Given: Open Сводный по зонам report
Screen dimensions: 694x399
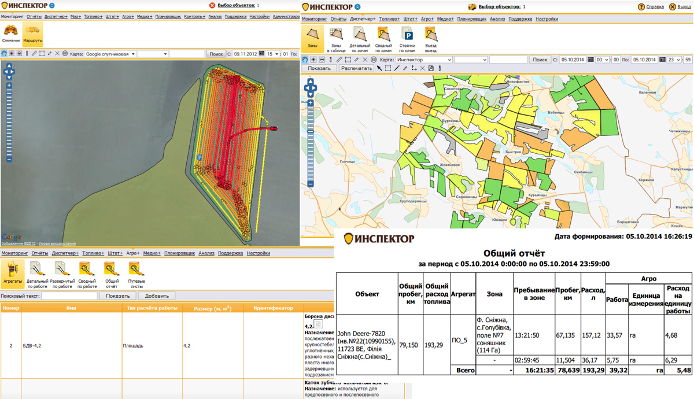Looking at the screenshot, I should coord(383,39).
